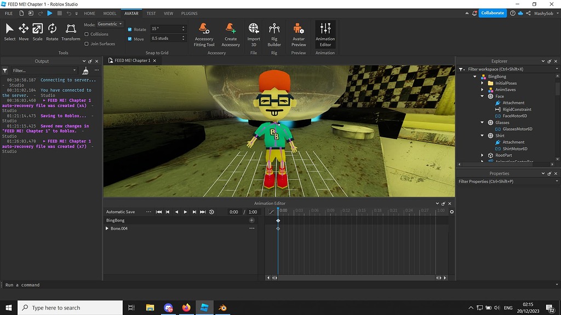Screen dimensions: 561x315
Task: Expand the Bone.004 track
Action: 107,229
